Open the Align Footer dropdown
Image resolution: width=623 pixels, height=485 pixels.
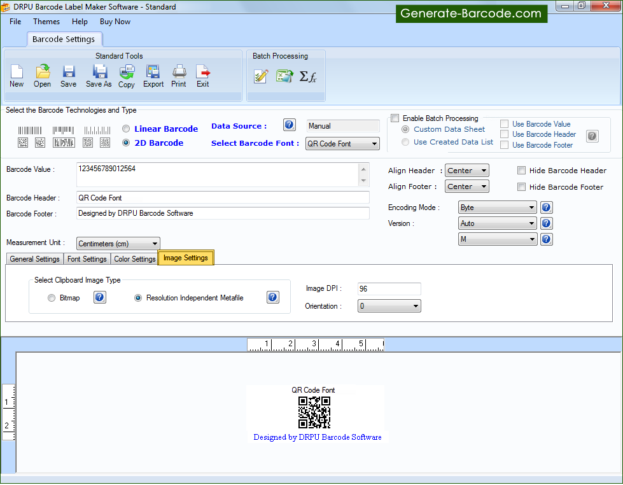click(x=467, y=186)
